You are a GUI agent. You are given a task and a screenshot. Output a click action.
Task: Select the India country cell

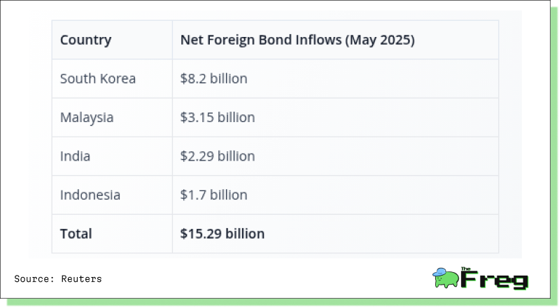(75, 156)
